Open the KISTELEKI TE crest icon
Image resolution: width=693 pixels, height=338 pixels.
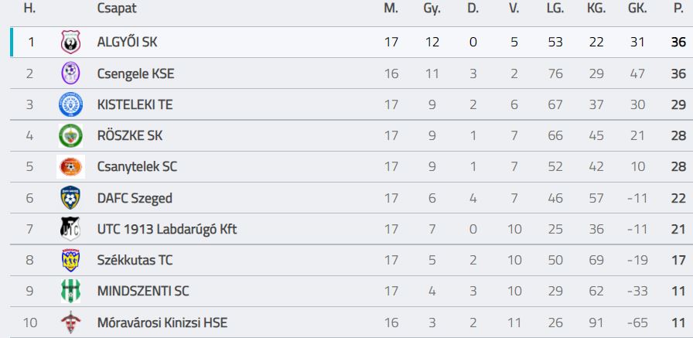click(70, 104)
